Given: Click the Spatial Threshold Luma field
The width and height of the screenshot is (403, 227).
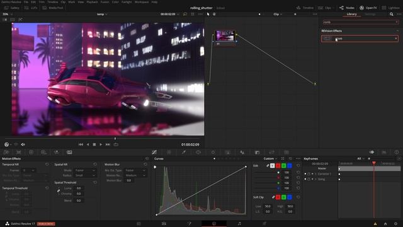Looking at the screenshot, I should pos(79,188).
